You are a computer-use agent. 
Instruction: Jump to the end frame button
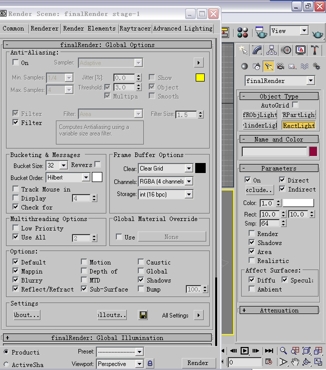pyautogui.click(x=269, y=350)
